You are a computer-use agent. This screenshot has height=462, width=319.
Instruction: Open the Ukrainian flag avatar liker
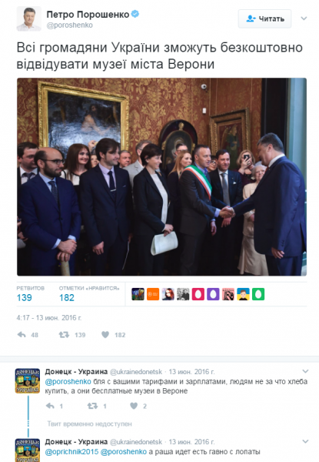coord(243,294)
